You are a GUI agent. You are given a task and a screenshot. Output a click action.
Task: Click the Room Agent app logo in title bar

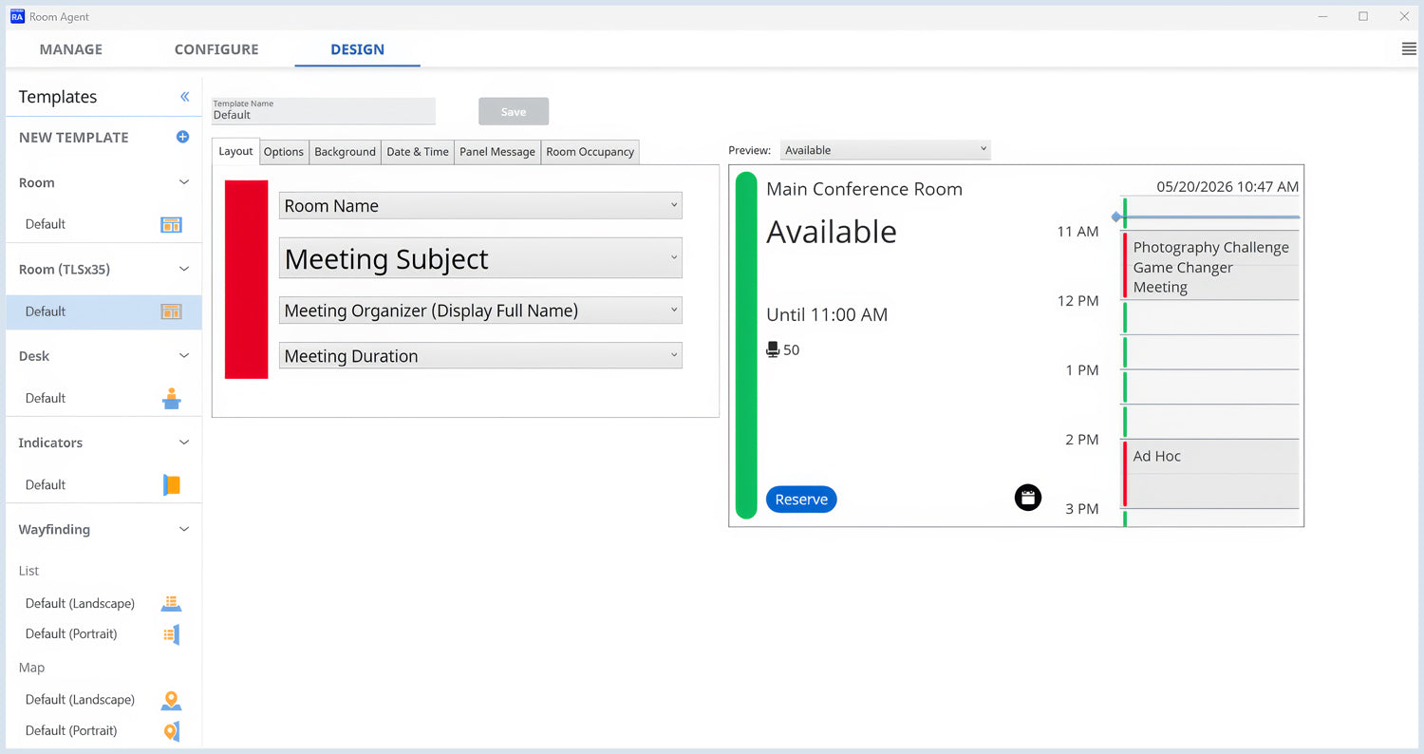17,16
